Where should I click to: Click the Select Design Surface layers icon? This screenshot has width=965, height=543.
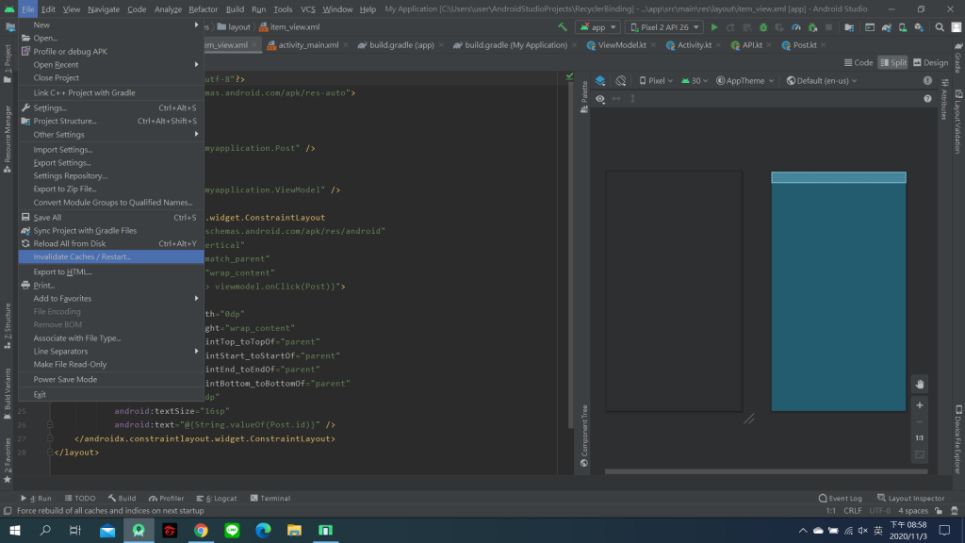click(600, 81)
